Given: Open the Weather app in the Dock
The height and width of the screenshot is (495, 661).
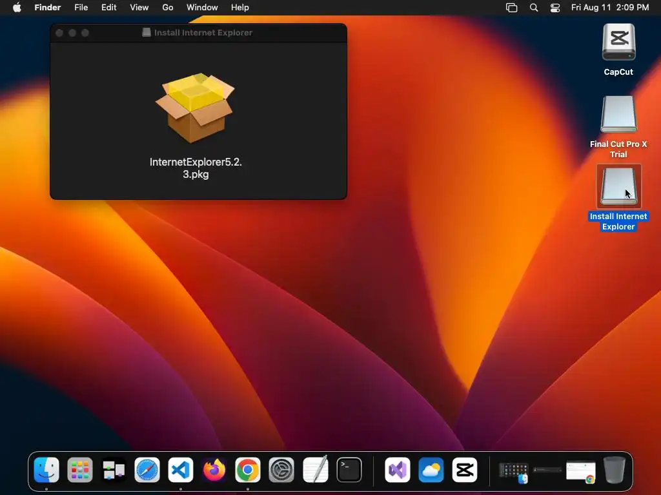Looking at the screenshot, I should (x=431, y=470).
